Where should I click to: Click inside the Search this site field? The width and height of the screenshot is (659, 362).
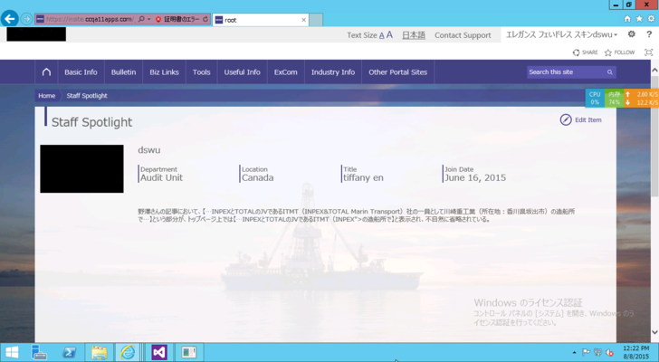coord(565,72)
